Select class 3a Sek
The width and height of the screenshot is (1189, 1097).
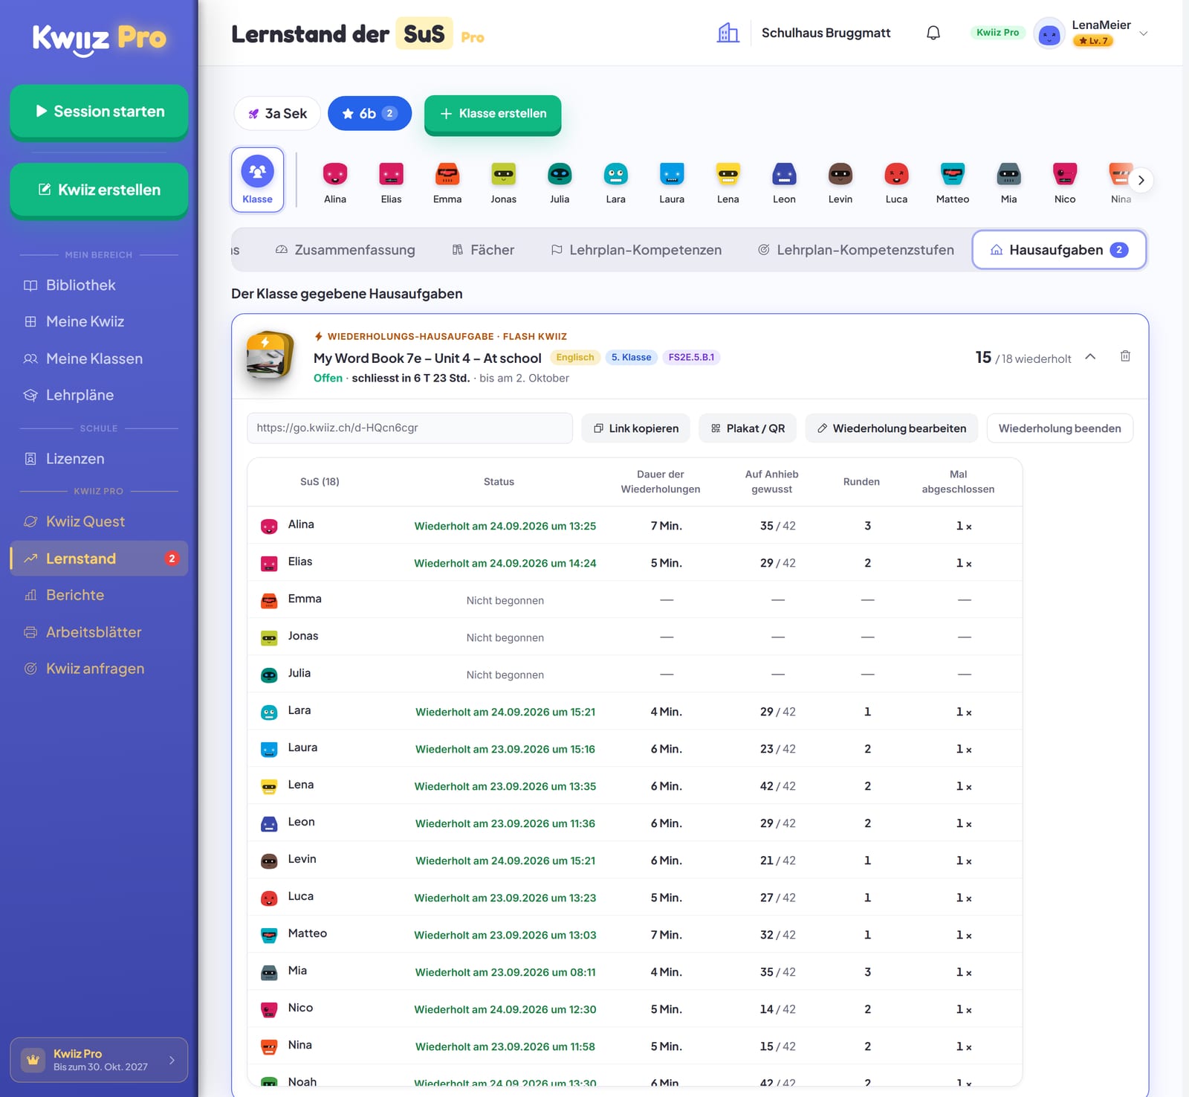point(277,114)
